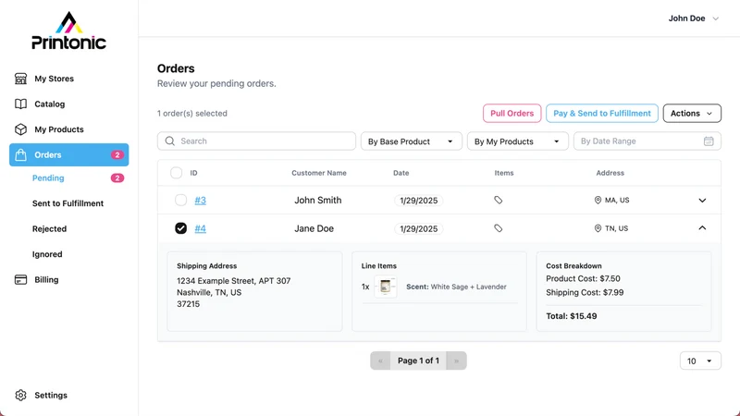Screen dimensions: 740x416
Task: Open the date range calendar icon
Action: (709, 141)
